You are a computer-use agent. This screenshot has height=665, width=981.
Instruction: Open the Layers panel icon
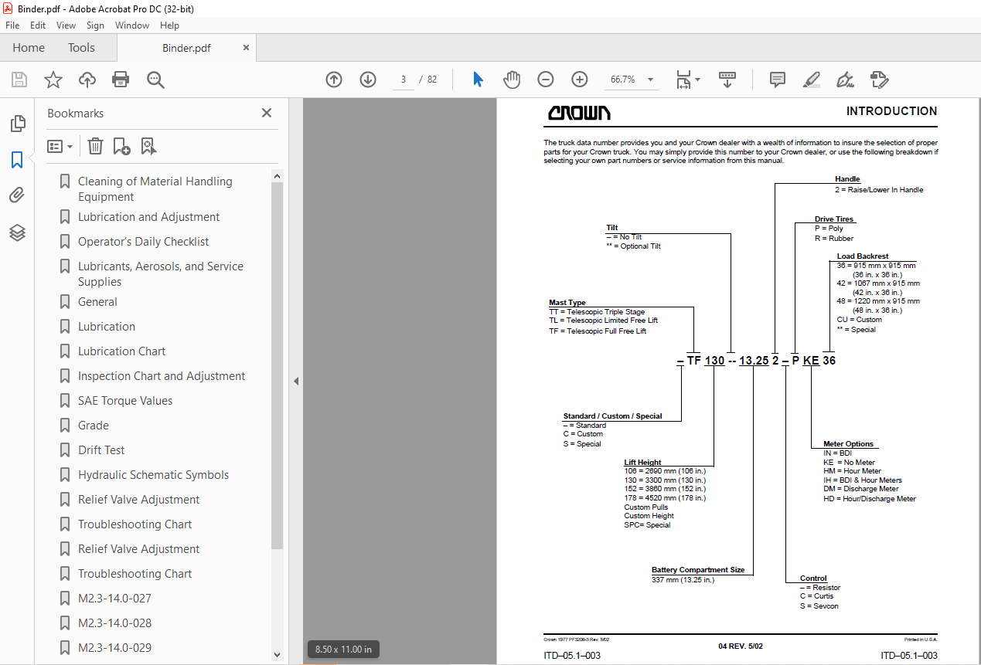[x=17, y=232]
